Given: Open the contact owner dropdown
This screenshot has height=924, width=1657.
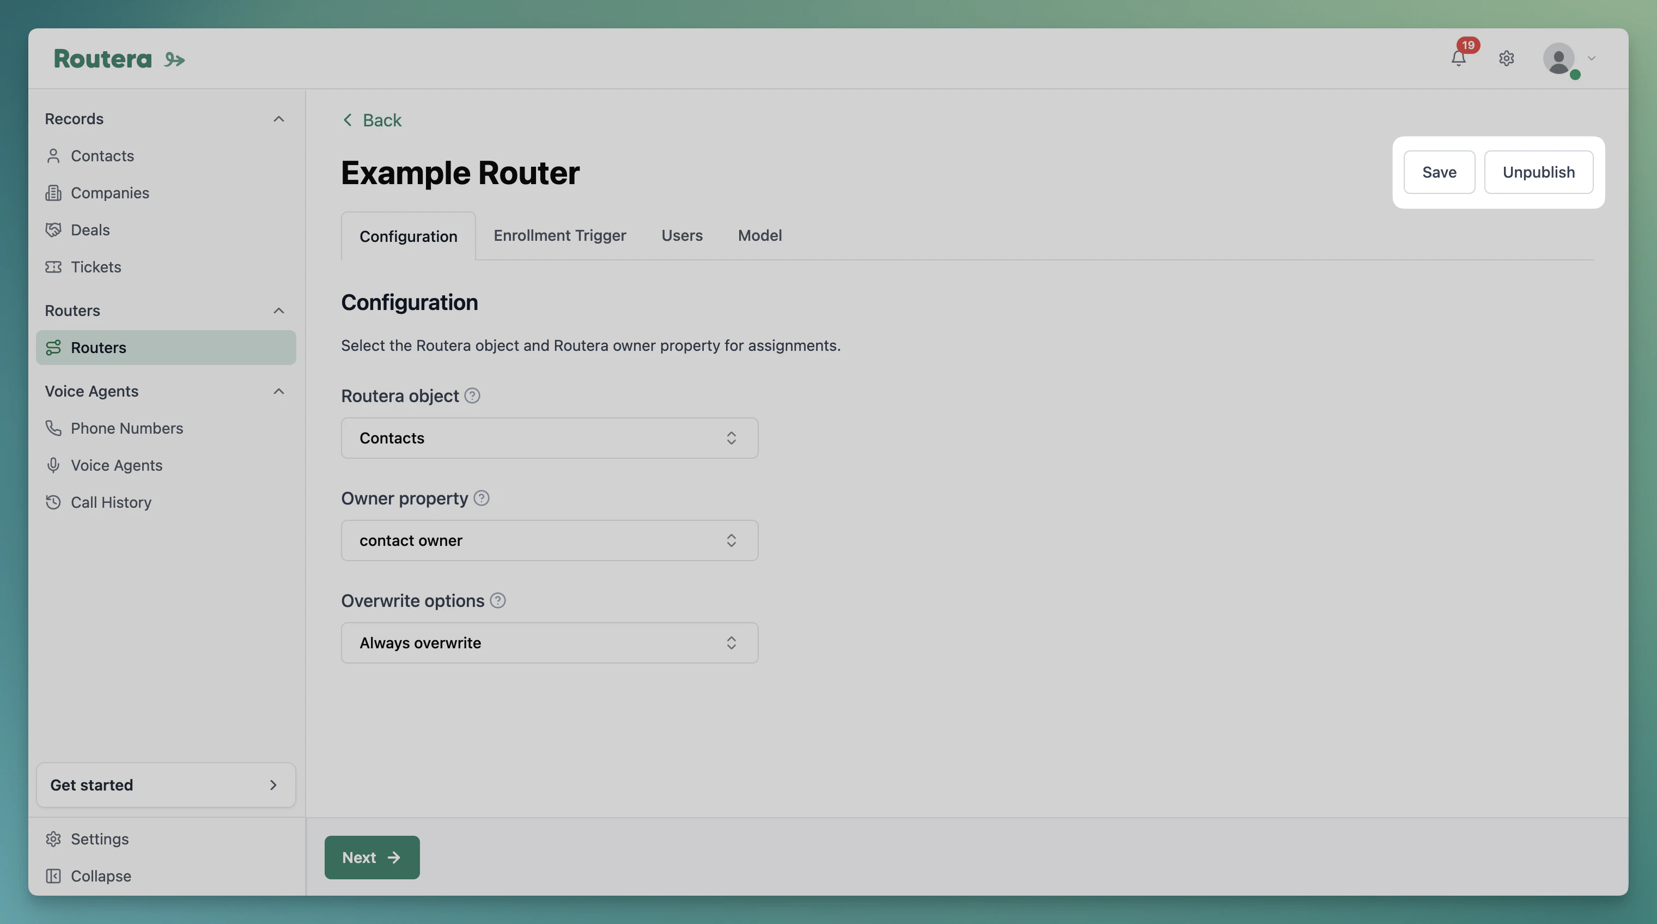Looking at the screenshot, I should coord(549,540).
